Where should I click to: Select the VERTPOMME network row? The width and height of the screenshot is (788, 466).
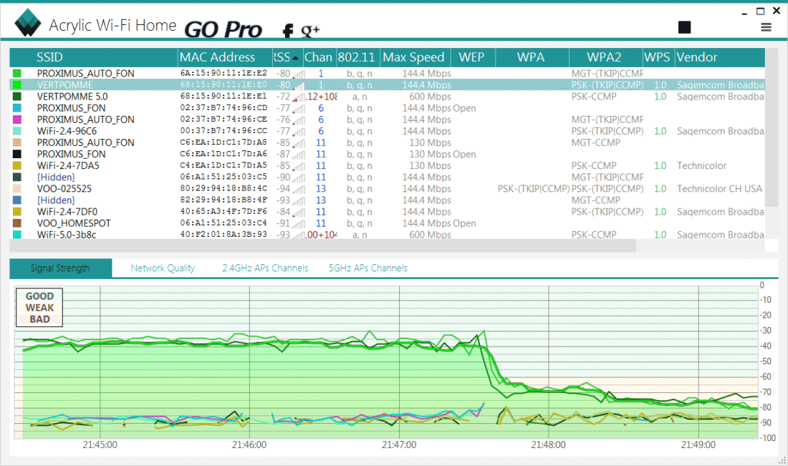click(x=387, y=85)
